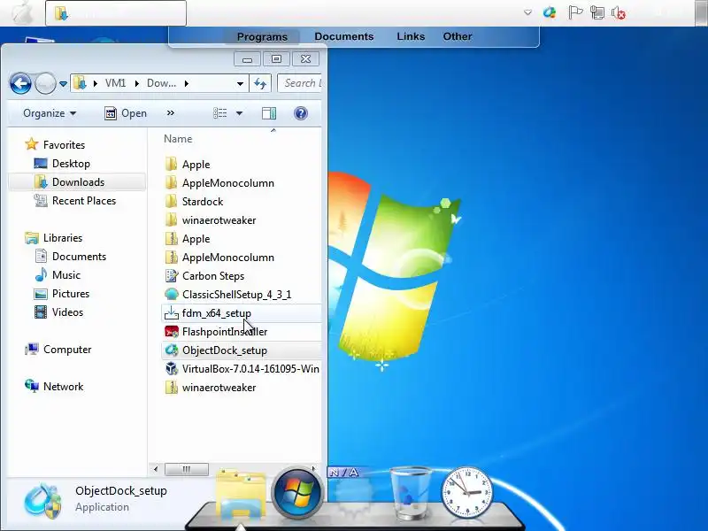Select ClassicShellSetup_4_3_1 installer

(x=236, y=295)
